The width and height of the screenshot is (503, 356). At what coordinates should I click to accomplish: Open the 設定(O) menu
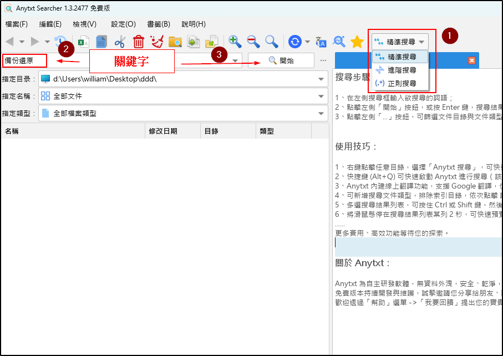(123, 24)
